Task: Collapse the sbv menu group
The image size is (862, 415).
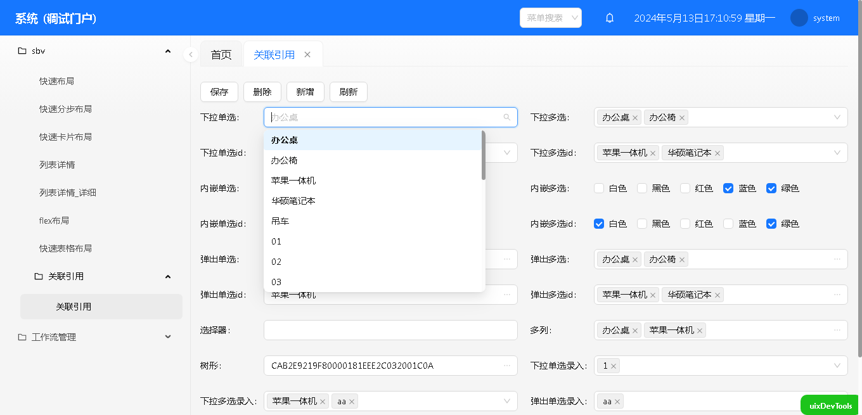Action: point(167,51)
